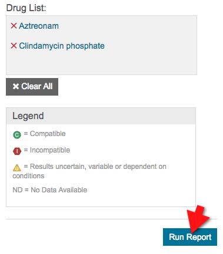Click the yellow warning triangle icon

click(x=17, y=168)
